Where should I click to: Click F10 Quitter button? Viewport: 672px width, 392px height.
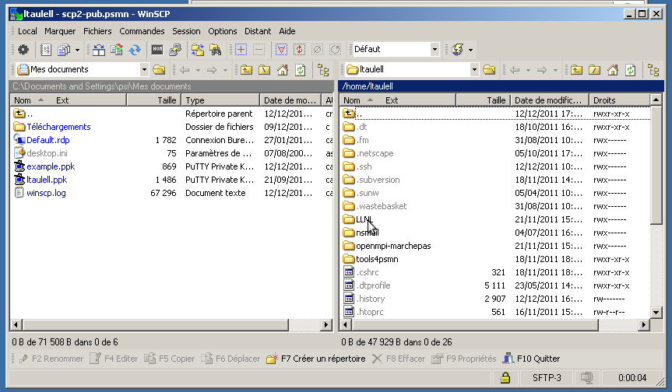531,359
